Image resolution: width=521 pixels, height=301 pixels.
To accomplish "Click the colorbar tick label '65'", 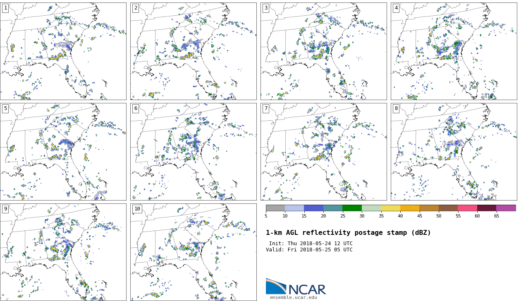I will (x=496, y=216).
